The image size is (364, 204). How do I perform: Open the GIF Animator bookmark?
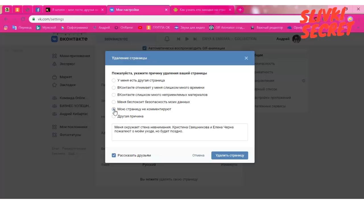(x=227, y=27)
